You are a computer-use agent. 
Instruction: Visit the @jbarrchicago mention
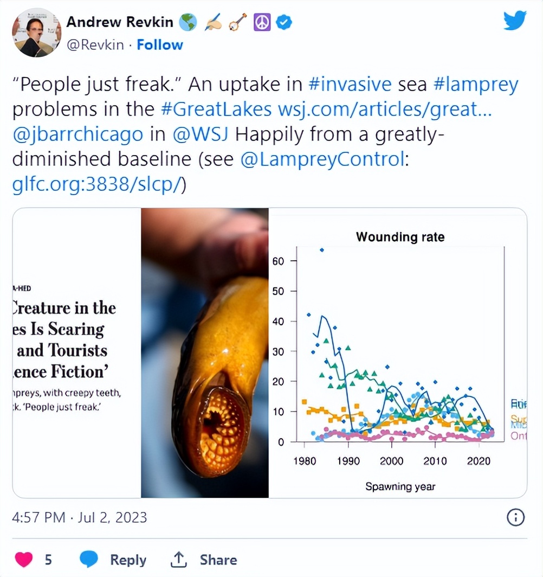[x=78, y=134]
